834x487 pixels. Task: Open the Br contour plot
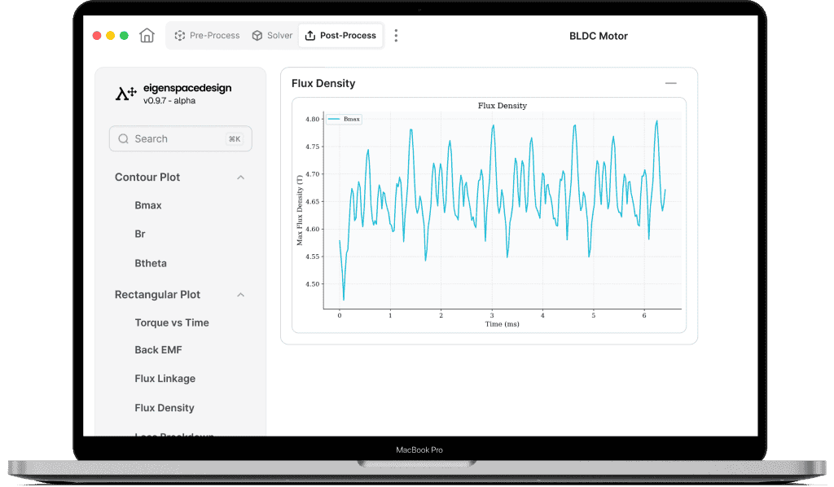[140, 235]
